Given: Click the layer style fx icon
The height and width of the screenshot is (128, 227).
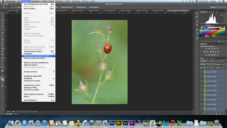Looking at the screenshot, I should pyautogui.click(x=207, y=114).
